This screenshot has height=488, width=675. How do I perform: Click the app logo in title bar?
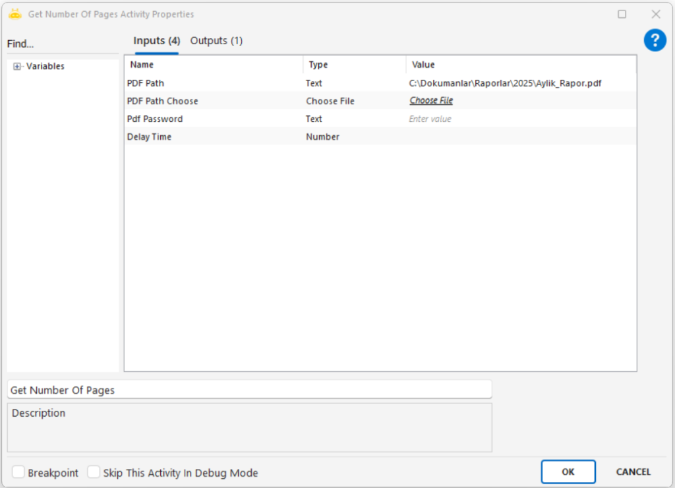pyautogui.click(x=15, y=14)
